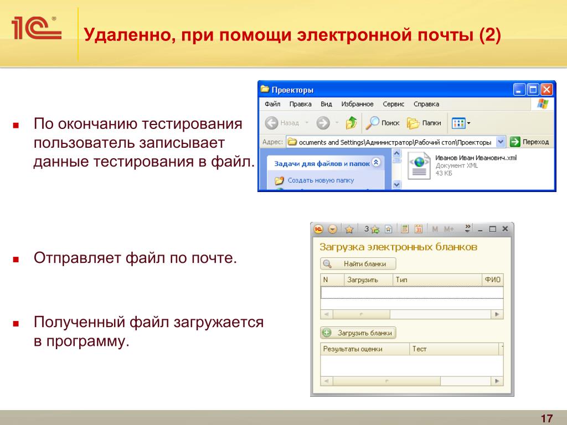The height and width of the screenshot is (425, 567).
Task: Open the calculator icon in 1C toolbar
Action: coord(405,229)
